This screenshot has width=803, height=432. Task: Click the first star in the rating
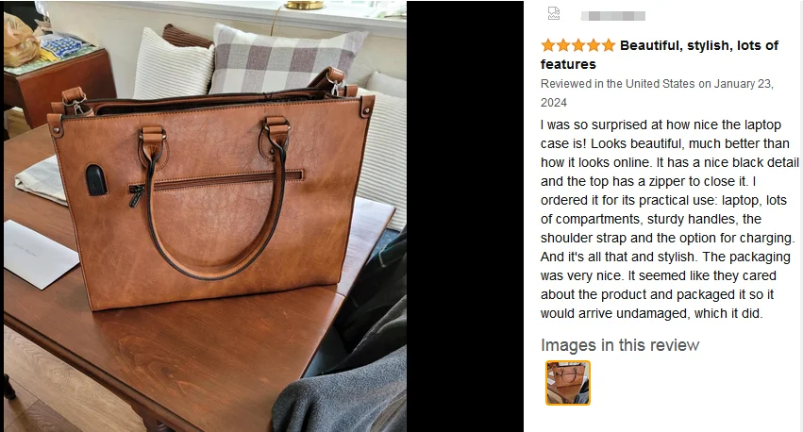click(x=548, y=45)
